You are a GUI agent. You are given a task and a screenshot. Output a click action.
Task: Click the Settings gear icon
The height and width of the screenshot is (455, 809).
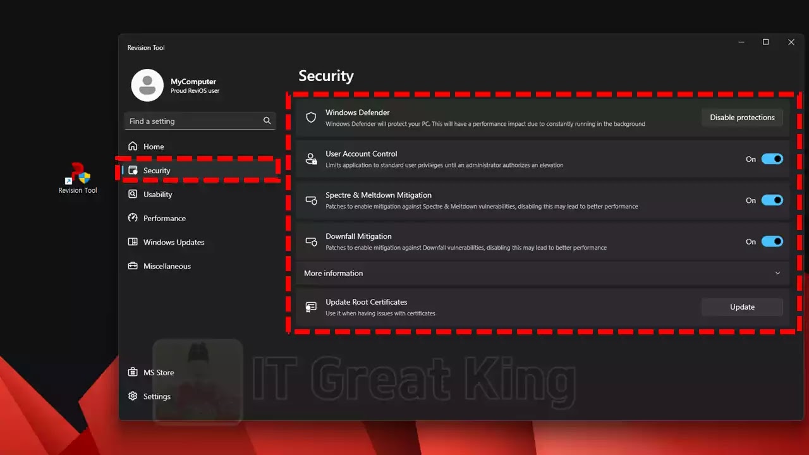point(133,396)
